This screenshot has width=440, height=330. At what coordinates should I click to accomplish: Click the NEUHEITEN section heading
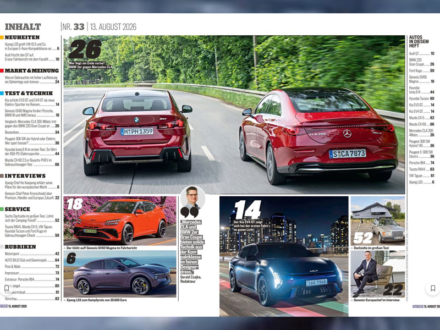point(22,37)
